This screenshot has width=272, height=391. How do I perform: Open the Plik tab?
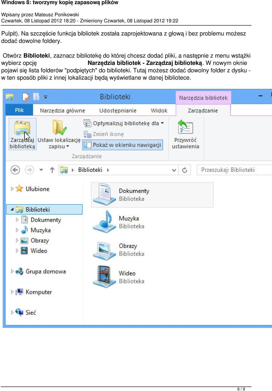tap(19, 110)
